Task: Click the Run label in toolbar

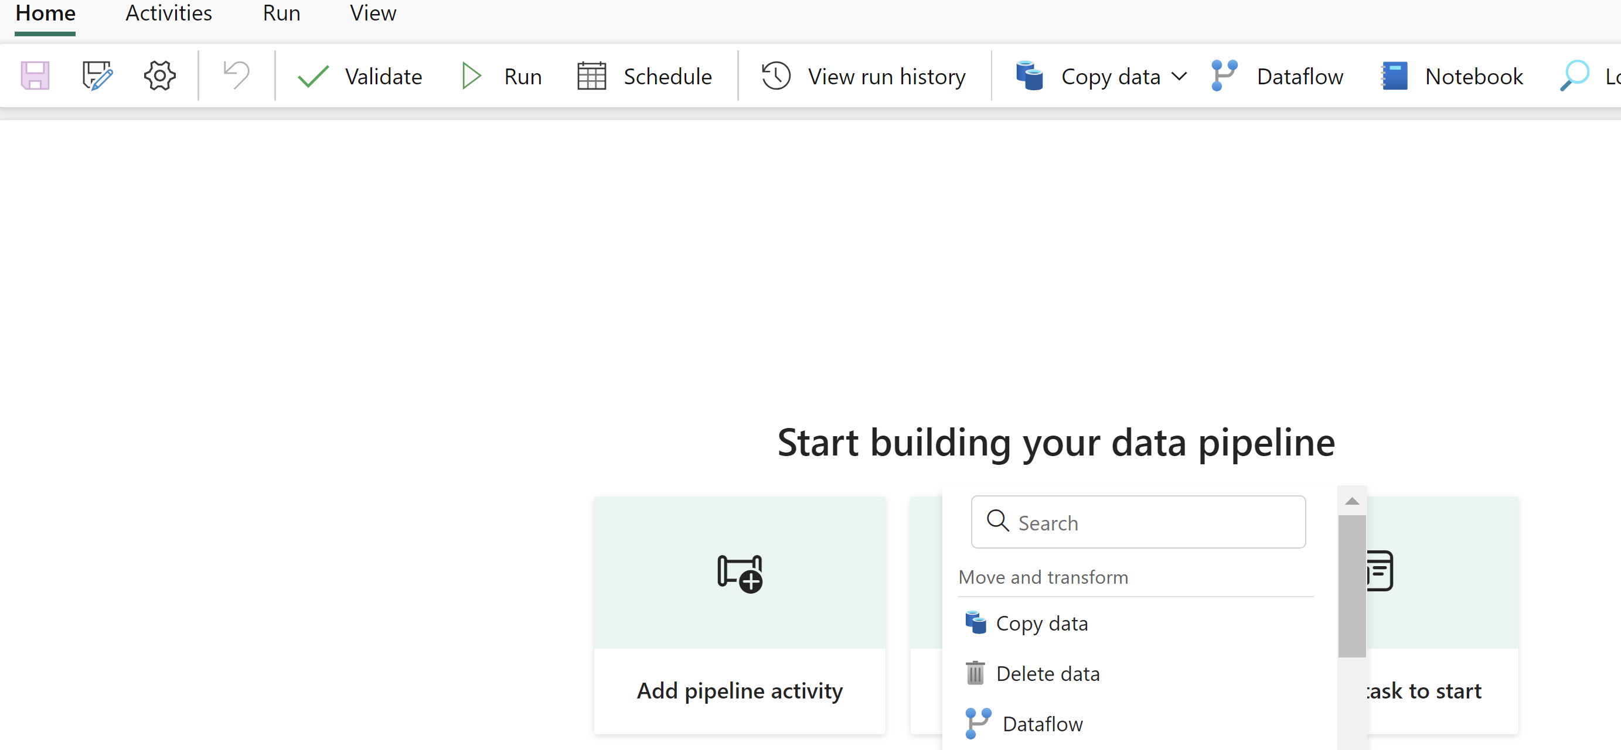Action: [x=522, y=76]
